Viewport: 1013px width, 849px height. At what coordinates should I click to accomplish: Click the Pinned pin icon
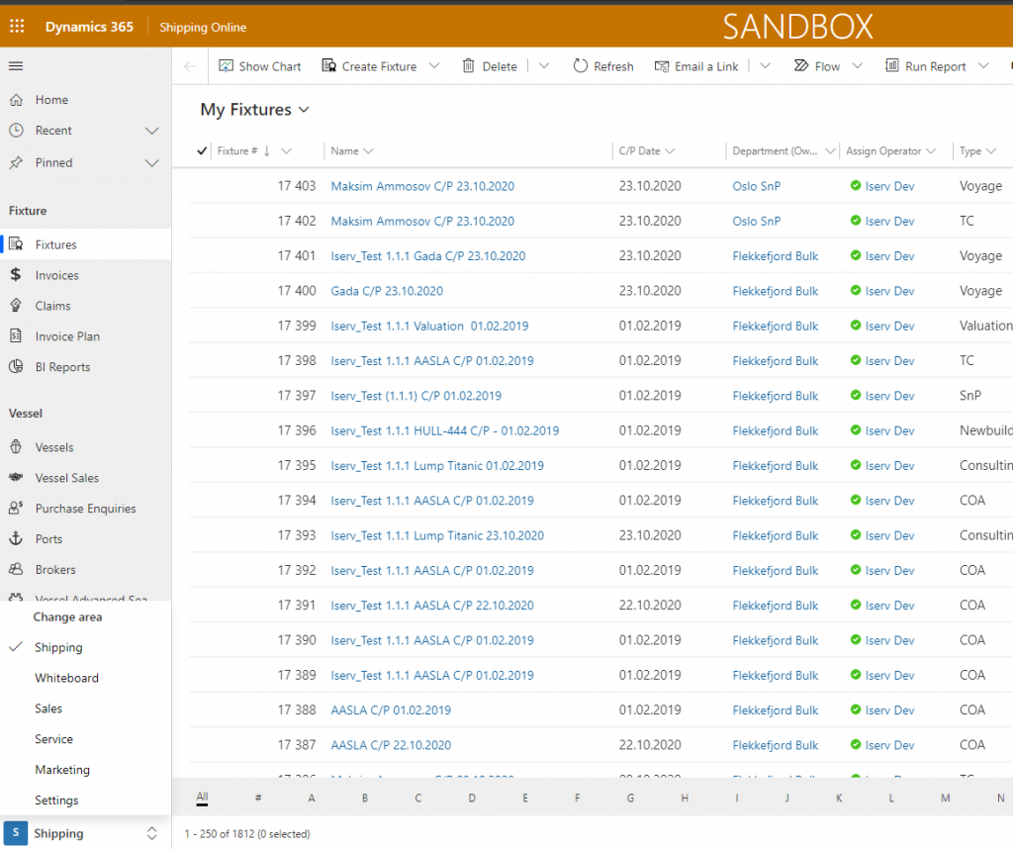[x=16, y=163]
